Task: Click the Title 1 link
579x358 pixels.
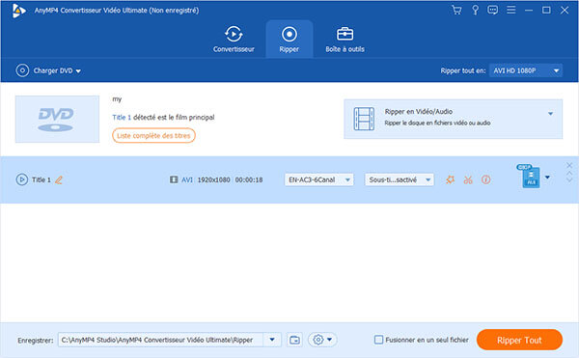Action: (122, 118)
